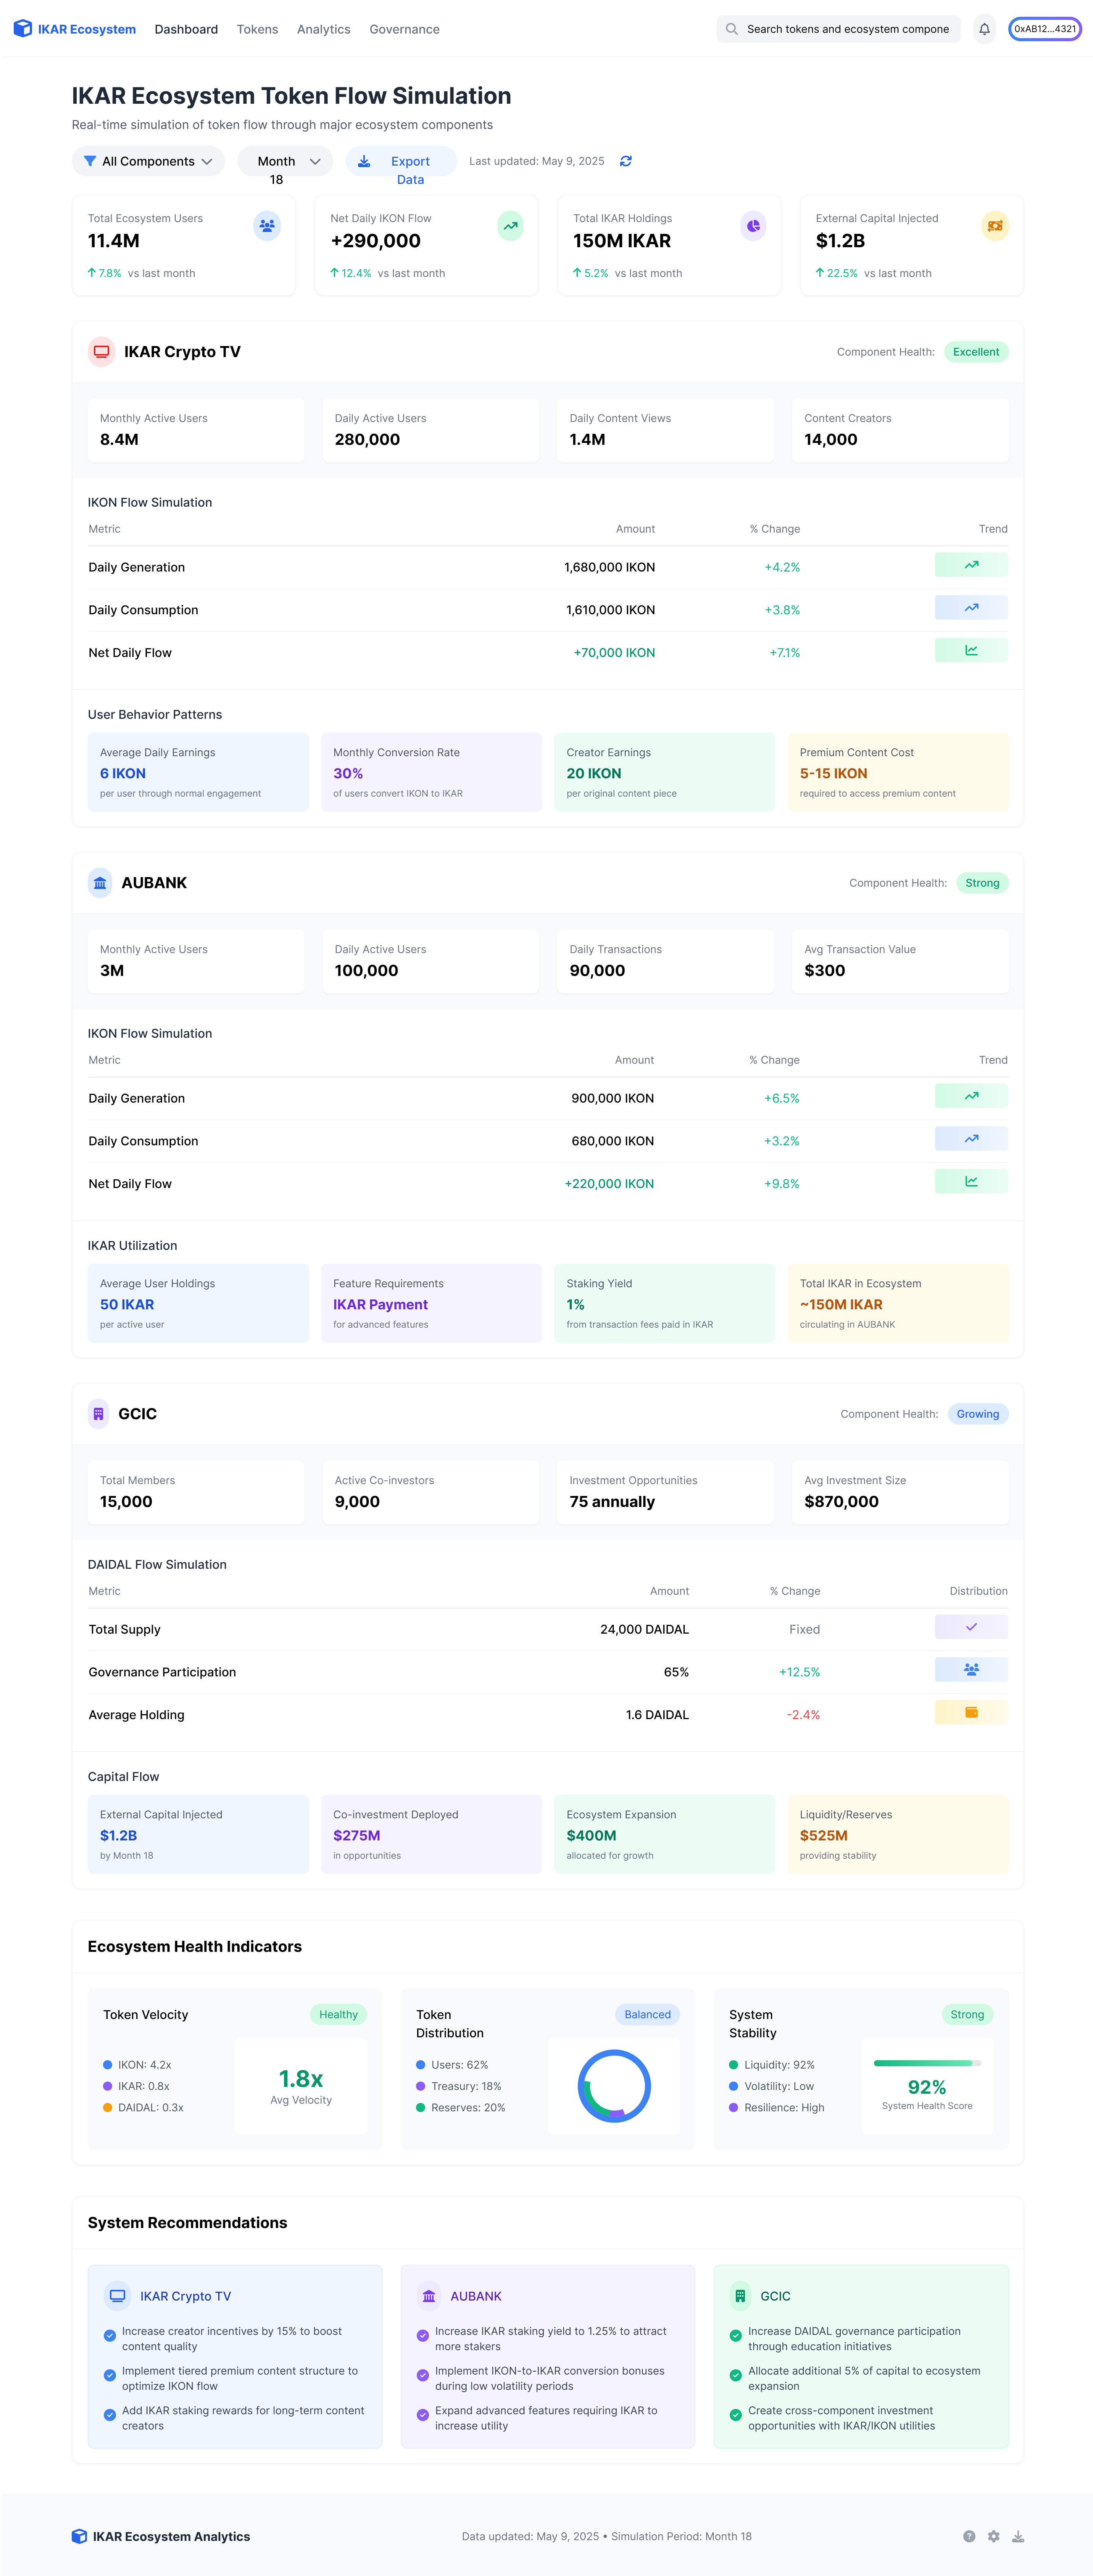This screenshot has width=1093, height=2576.
Task: Open the All Components filter dropdown
Action: (x=148, y=161)
